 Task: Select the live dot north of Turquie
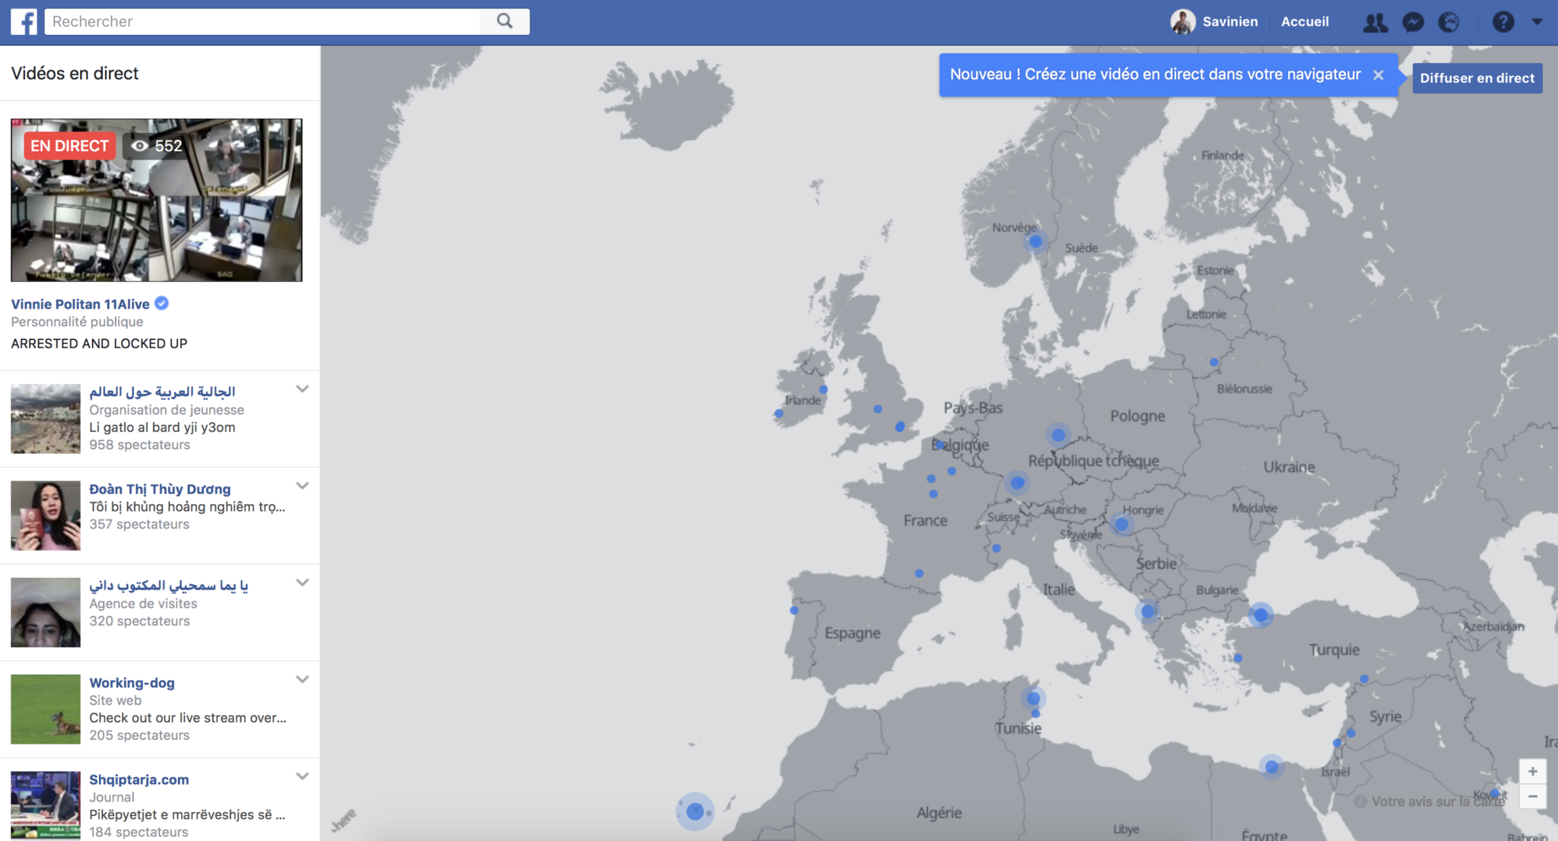(1261, 614)
